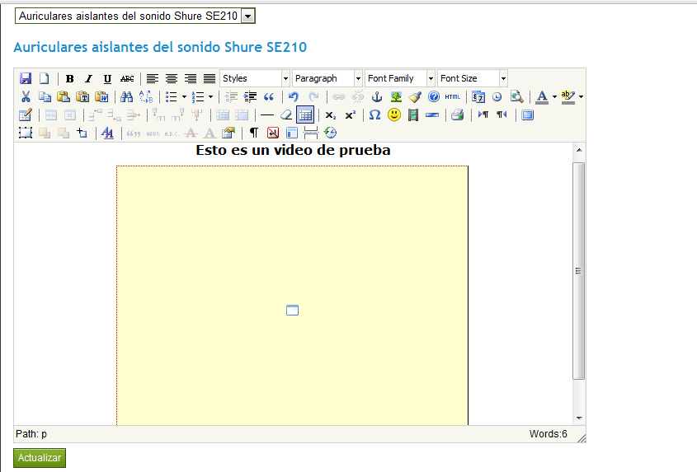The height and width of the screenshot is (472, 697).
Task: Insert an emoticon smiley
Action: (x=393, y=115)
